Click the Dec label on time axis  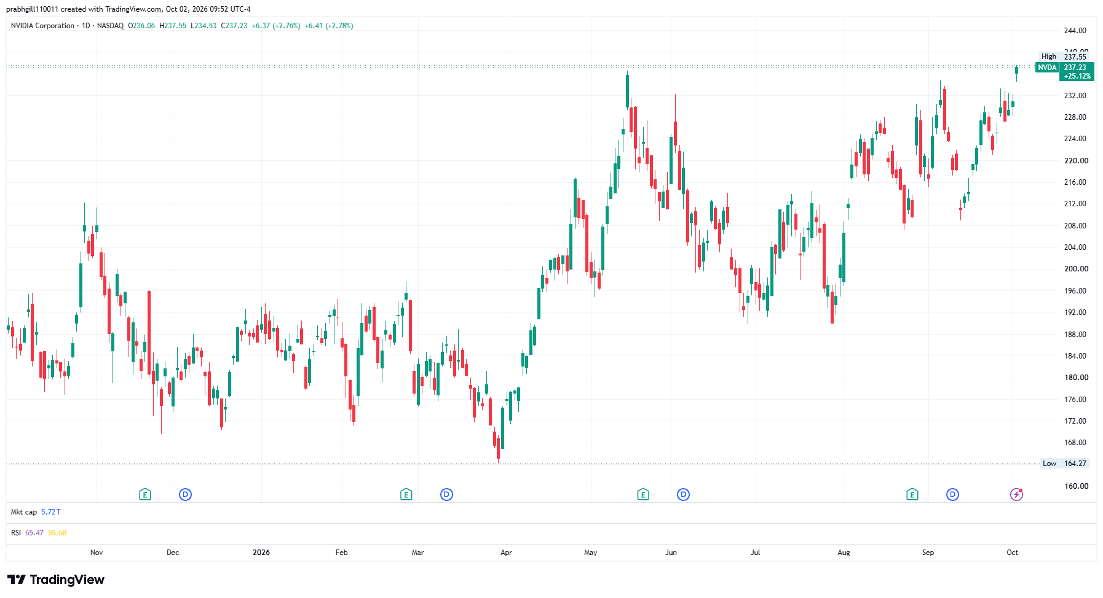[173, 553]
